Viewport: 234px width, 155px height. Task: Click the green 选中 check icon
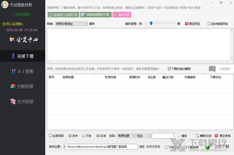click(70, 136)
